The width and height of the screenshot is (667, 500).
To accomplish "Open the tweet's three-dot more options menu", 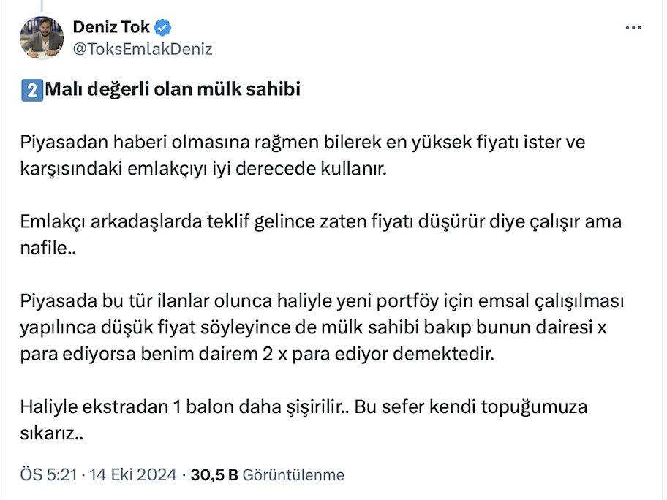I will tap(633, 28).
